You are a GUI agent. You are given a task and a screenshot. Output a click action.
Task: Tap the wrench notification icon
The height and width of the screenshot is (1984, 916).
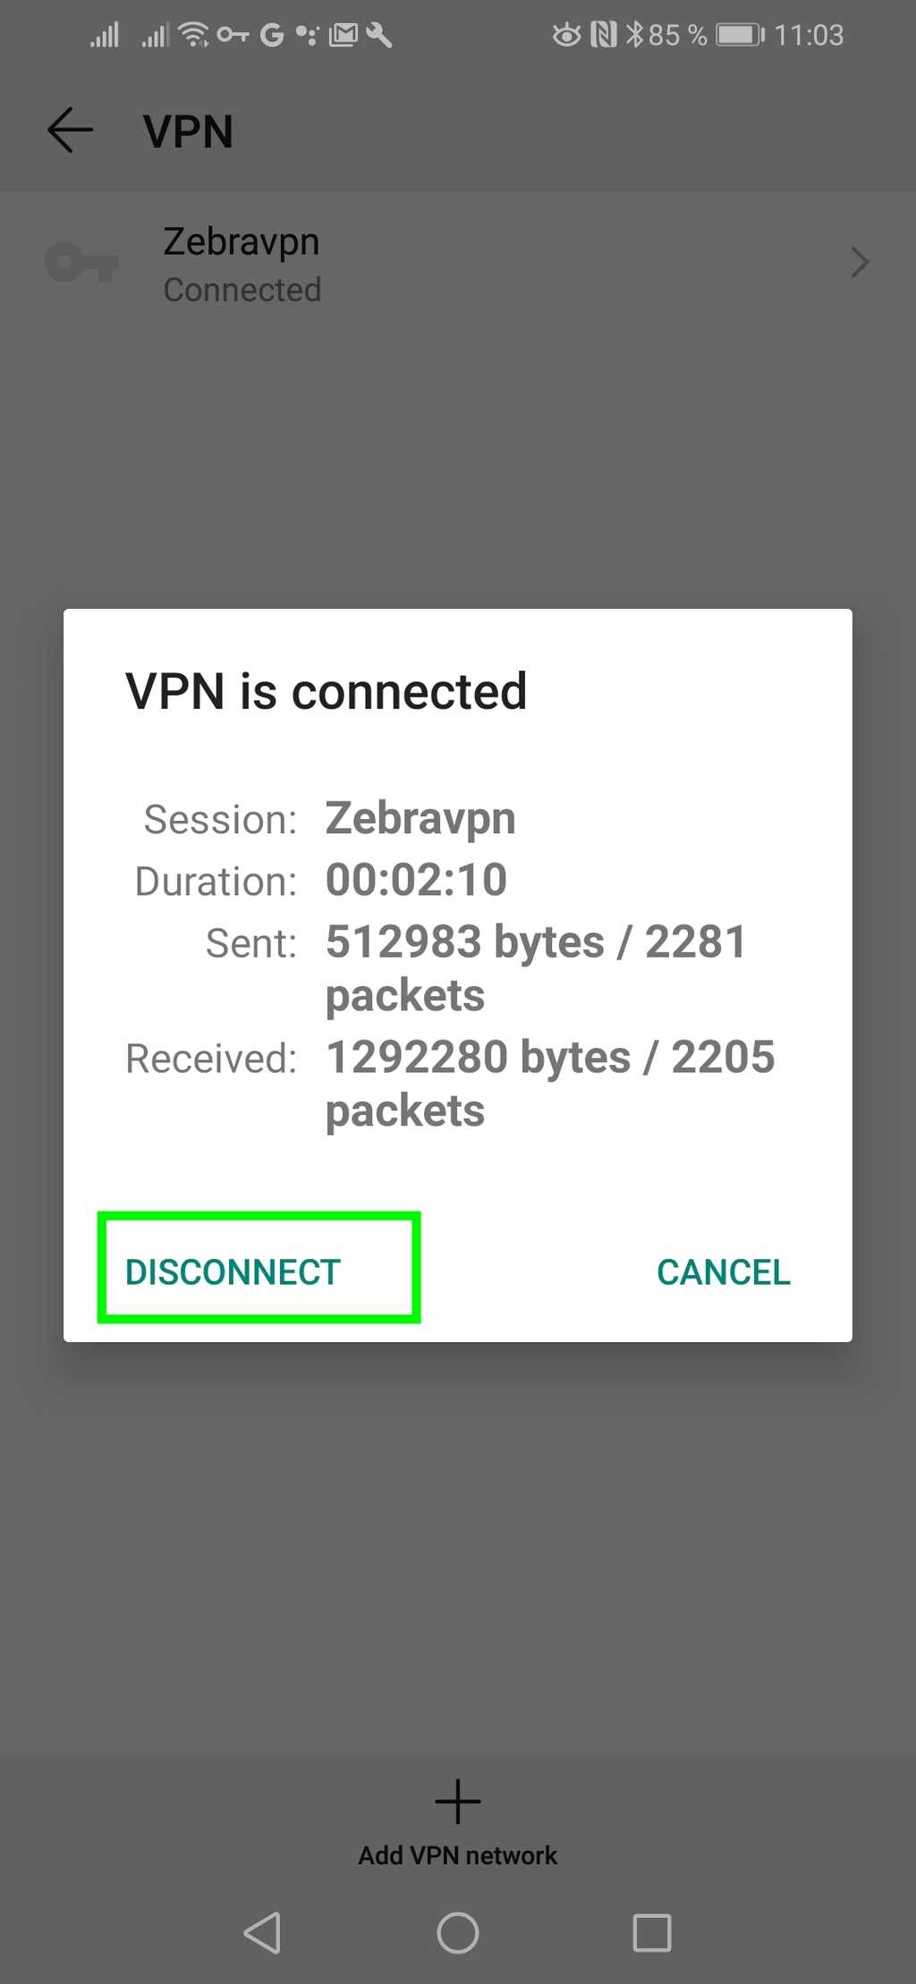pos(379,34)
